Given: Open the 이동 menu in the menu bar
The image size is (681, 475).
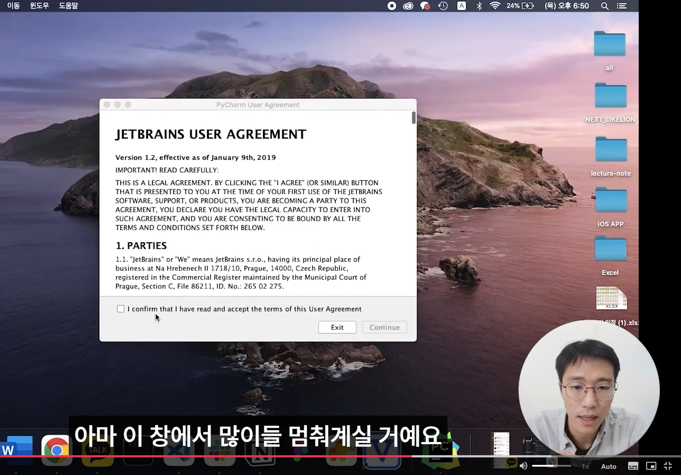Looking at the screenshot, I should [x=14, y=6].
